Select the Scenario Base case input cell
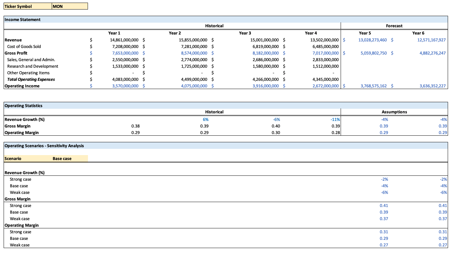The image size is (451, 253). point(70,158)
